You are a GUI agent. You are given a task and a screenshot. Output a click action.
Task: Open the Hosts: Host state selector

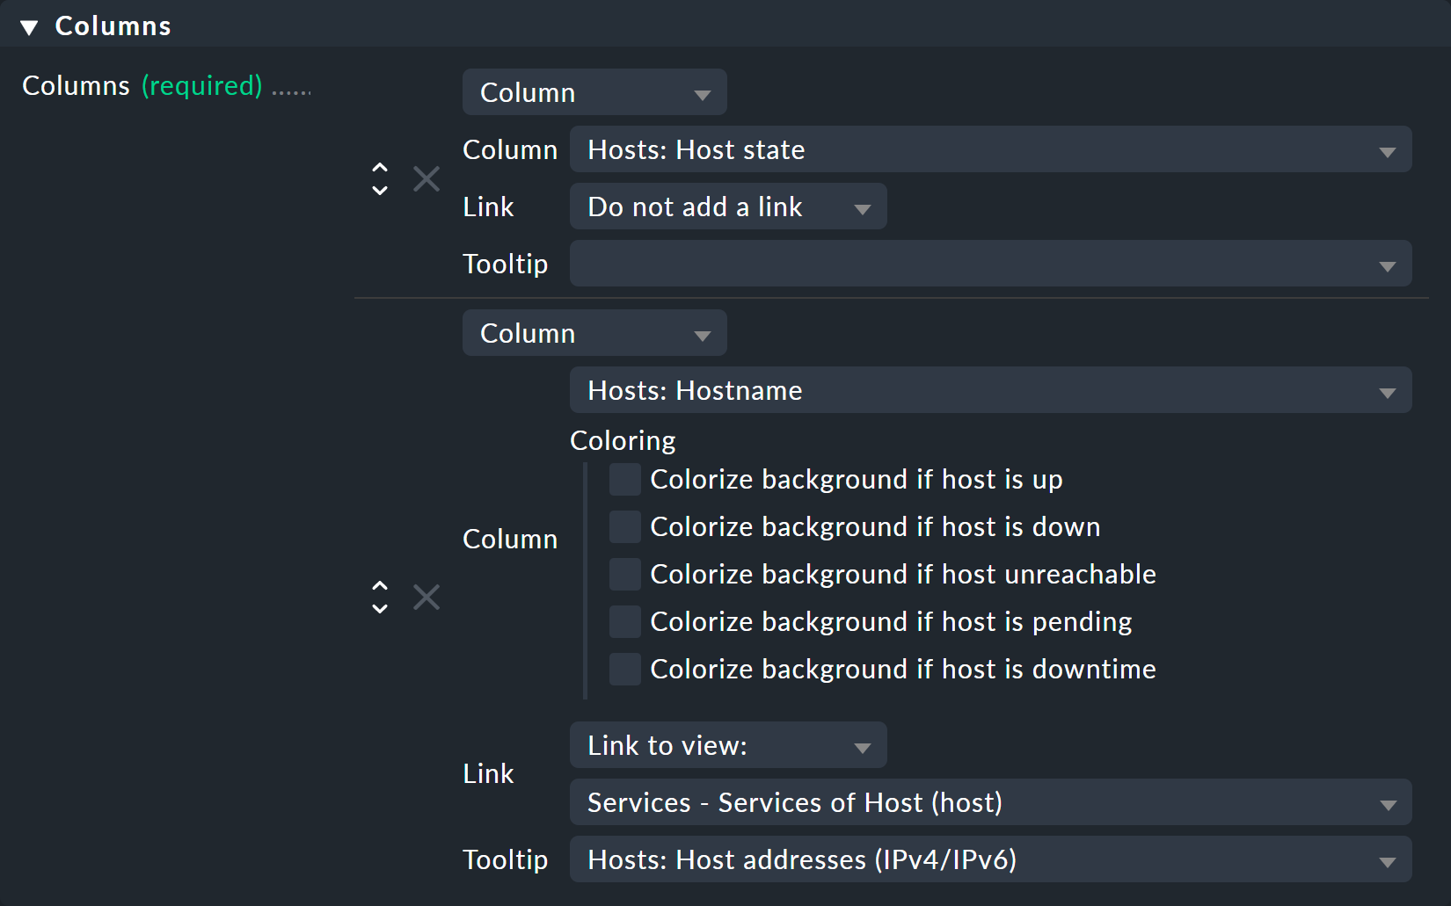click(989, 149)
